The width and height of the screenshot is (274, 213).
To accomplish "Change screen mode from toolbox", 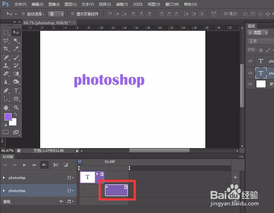I will point(16,132).
